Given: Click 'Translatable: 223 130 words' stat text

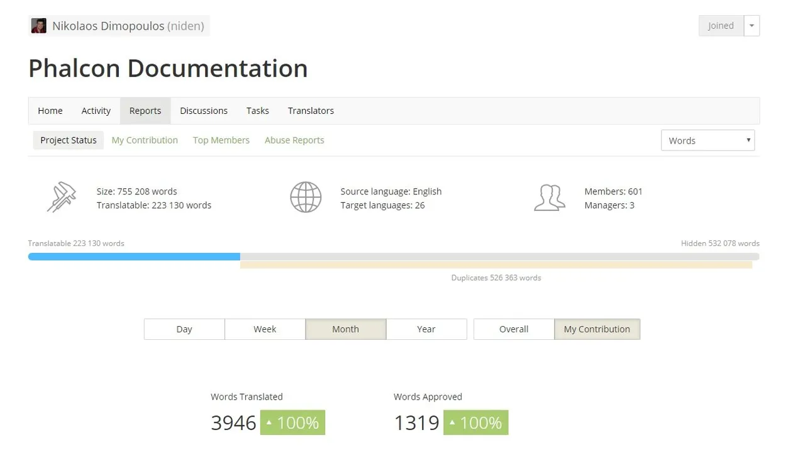Looking at the screenshot, I should point(154,205).
